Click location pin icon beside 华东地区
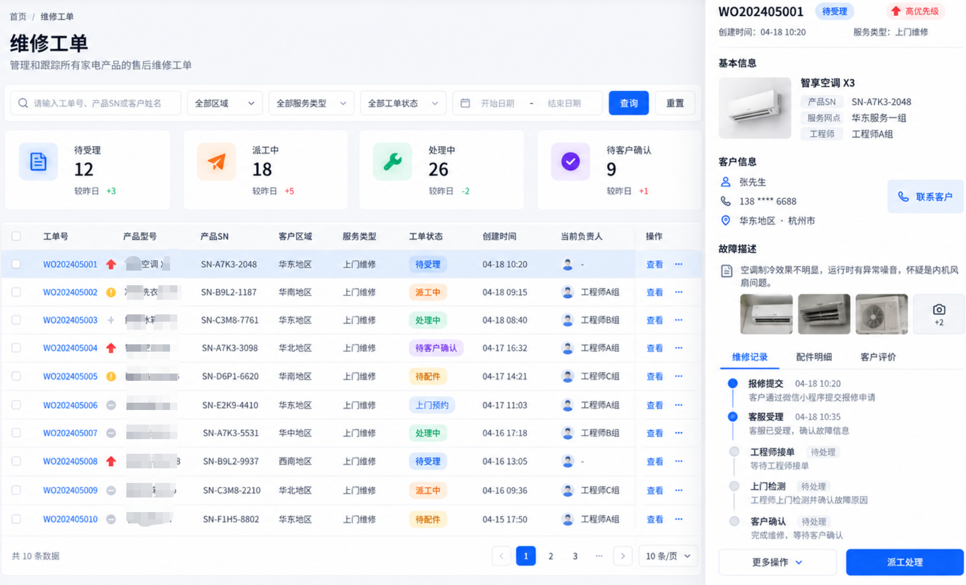Screen dimensions: 966x585 click(x=726, y=220)
